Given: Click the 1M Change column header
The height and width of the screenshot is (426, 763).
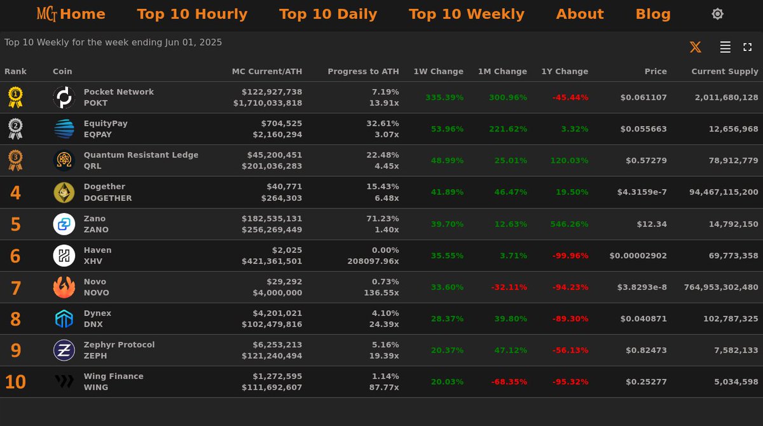Looking at the screenshot, I should (x=502, y=72).
